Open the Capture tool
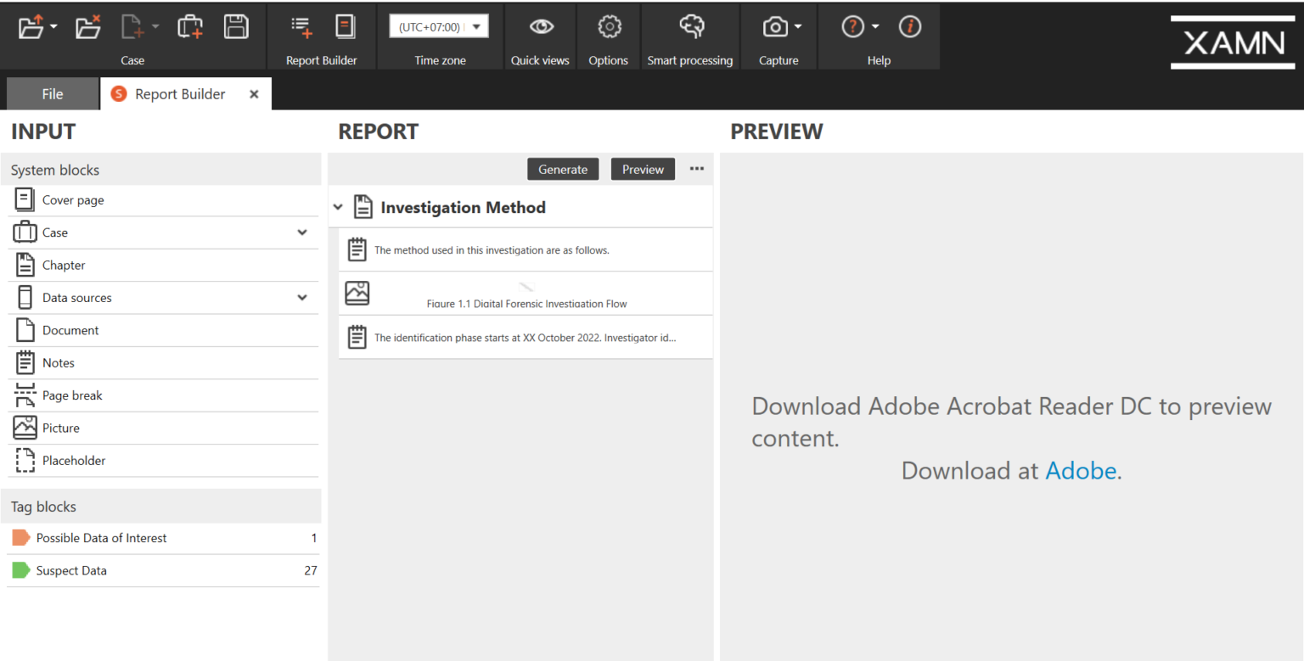The image size is (1304, 661). (773, 27)
